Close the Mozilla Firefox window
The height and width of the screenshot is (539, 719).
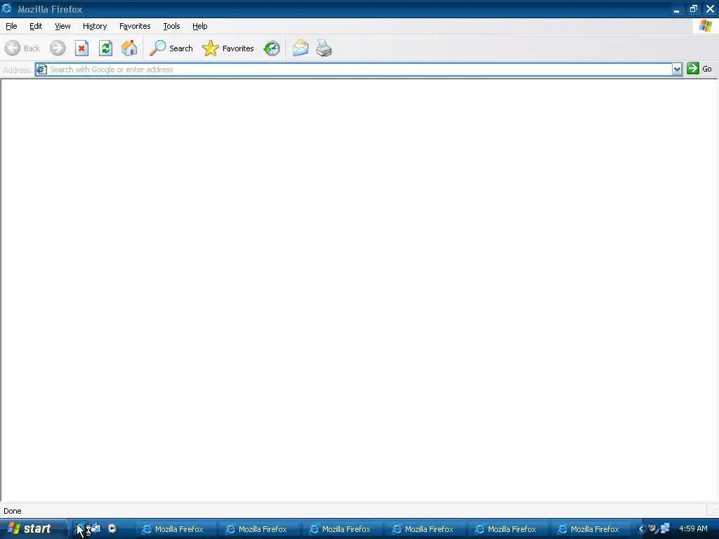click(x=711, y=9)
